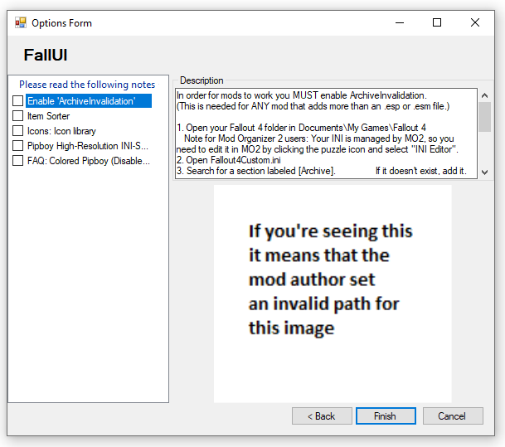Click description scrollbar up arrow
Image resolution: width=505 pixels, height=447 pixels.
click(484, 95)
